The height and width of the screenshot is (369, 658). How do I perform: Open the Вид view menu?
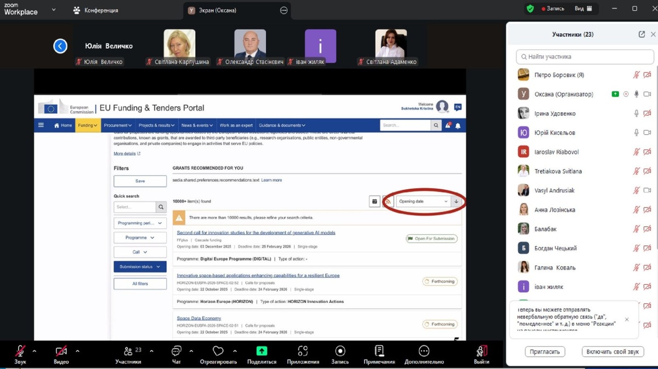click(x=583, y=9)
